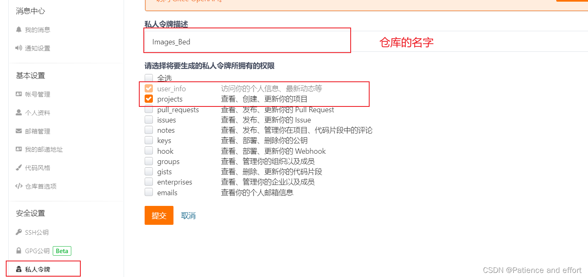Check the emails permission
The image size is (588, 277).
149,192
